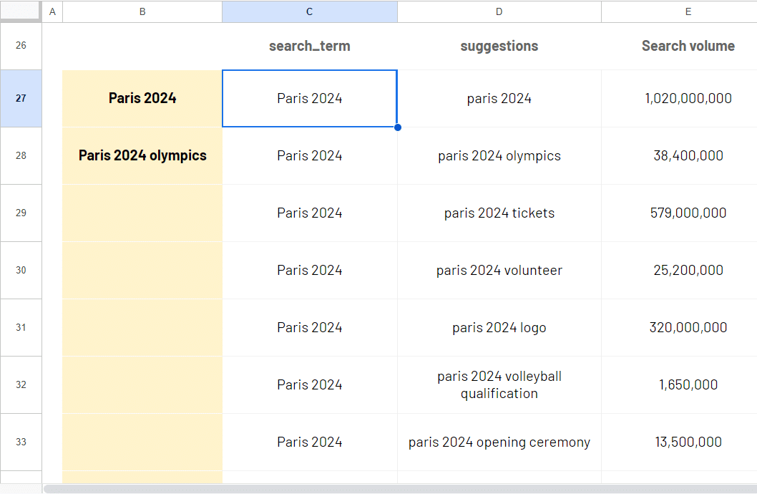Image resolution: width=757 pixels, height=494 pixels.
Task: Click the column B header
Action: coord(142,11)
